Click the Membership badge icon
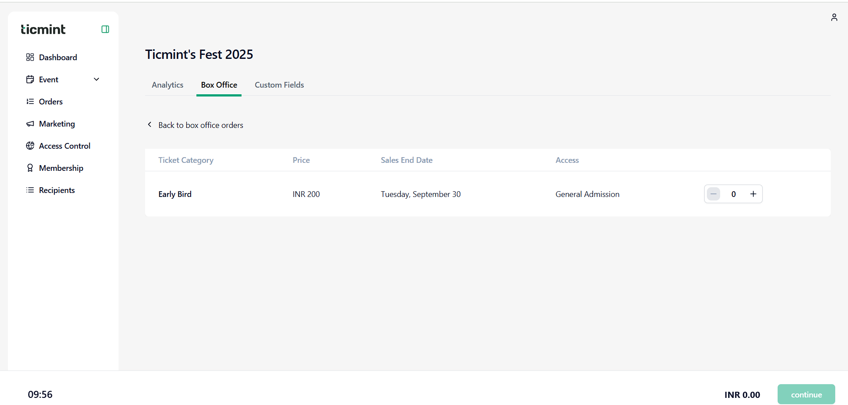This screenshot has height=405, width=848. 30,168
